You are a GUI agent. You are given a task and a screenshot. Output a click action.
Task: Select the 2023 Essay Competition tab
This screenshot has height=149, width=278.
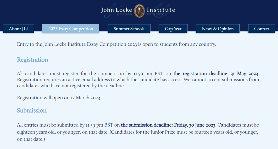click(x=71, y=29)
